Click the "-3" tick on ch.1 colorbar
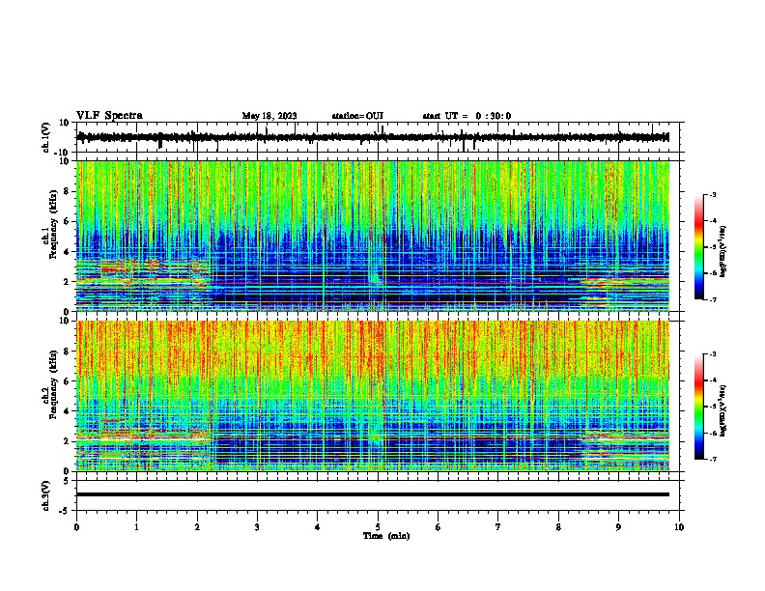This screenshot has width=765, height=591. pos(713,195)
